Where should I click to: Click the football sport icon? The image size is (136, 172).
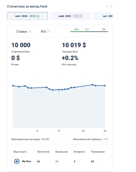click(x=17, y=161)
